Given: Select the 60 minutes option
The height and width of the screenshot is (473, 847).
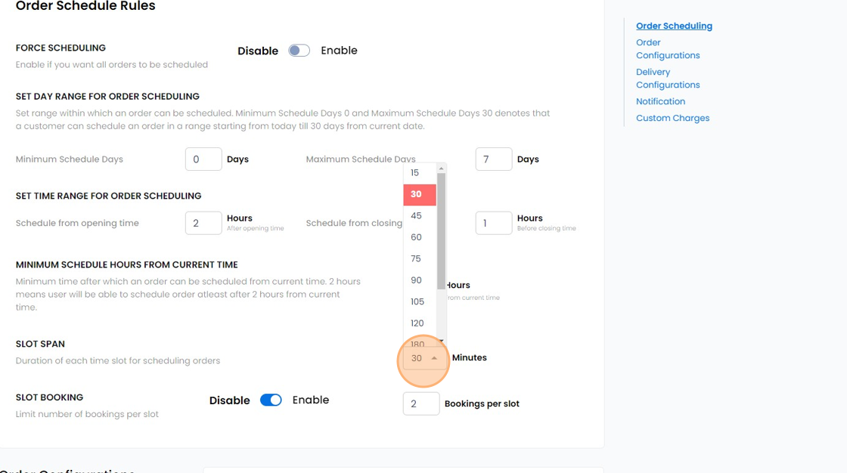Looking at the screenshot, I should tap(416, 237).
